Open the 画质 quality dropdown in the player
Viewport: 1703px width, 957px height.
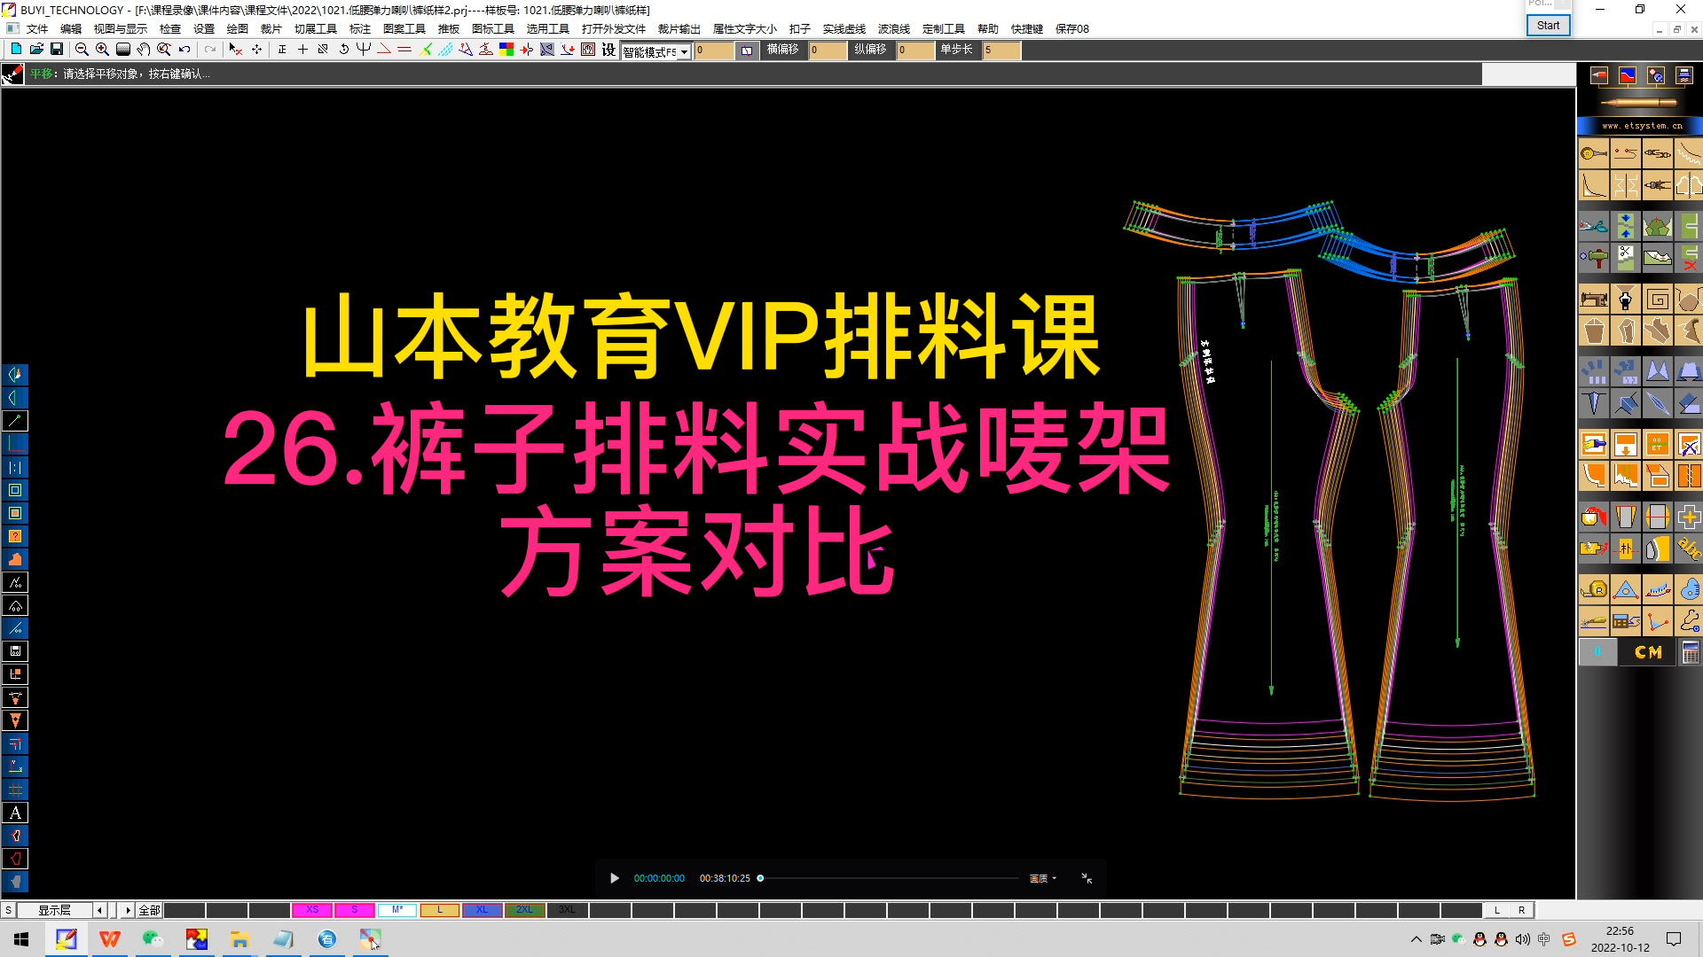pyautogui.click(x=1043, y=878)
